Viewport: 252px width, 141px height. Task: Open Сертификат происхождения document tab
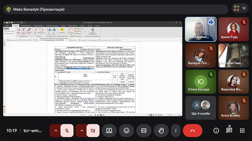(x=88, y=40)
